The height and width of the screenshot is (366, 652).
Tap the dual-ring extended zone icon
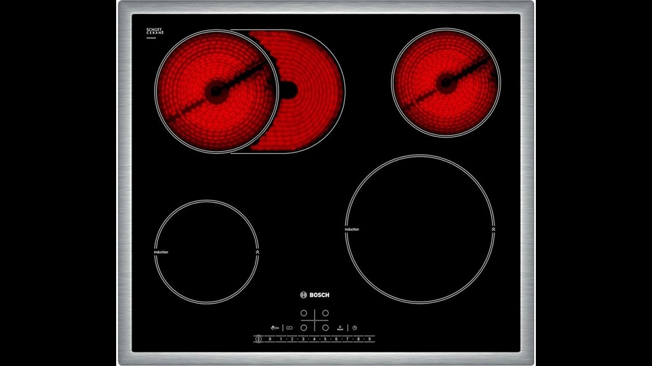pyautogui.click(x=289, y=328)
